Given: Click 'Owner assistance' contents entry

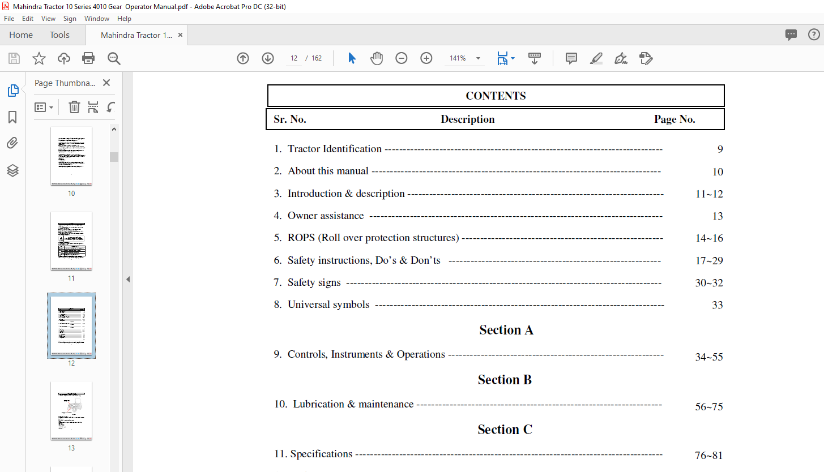Looking at the screenshot, I should coord(326,216).
